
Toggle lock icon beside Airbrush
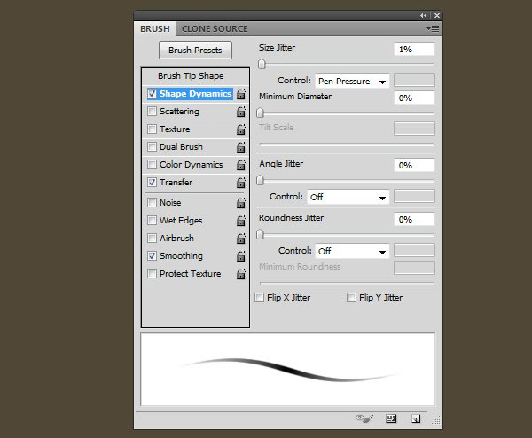(x=241, y=239)
